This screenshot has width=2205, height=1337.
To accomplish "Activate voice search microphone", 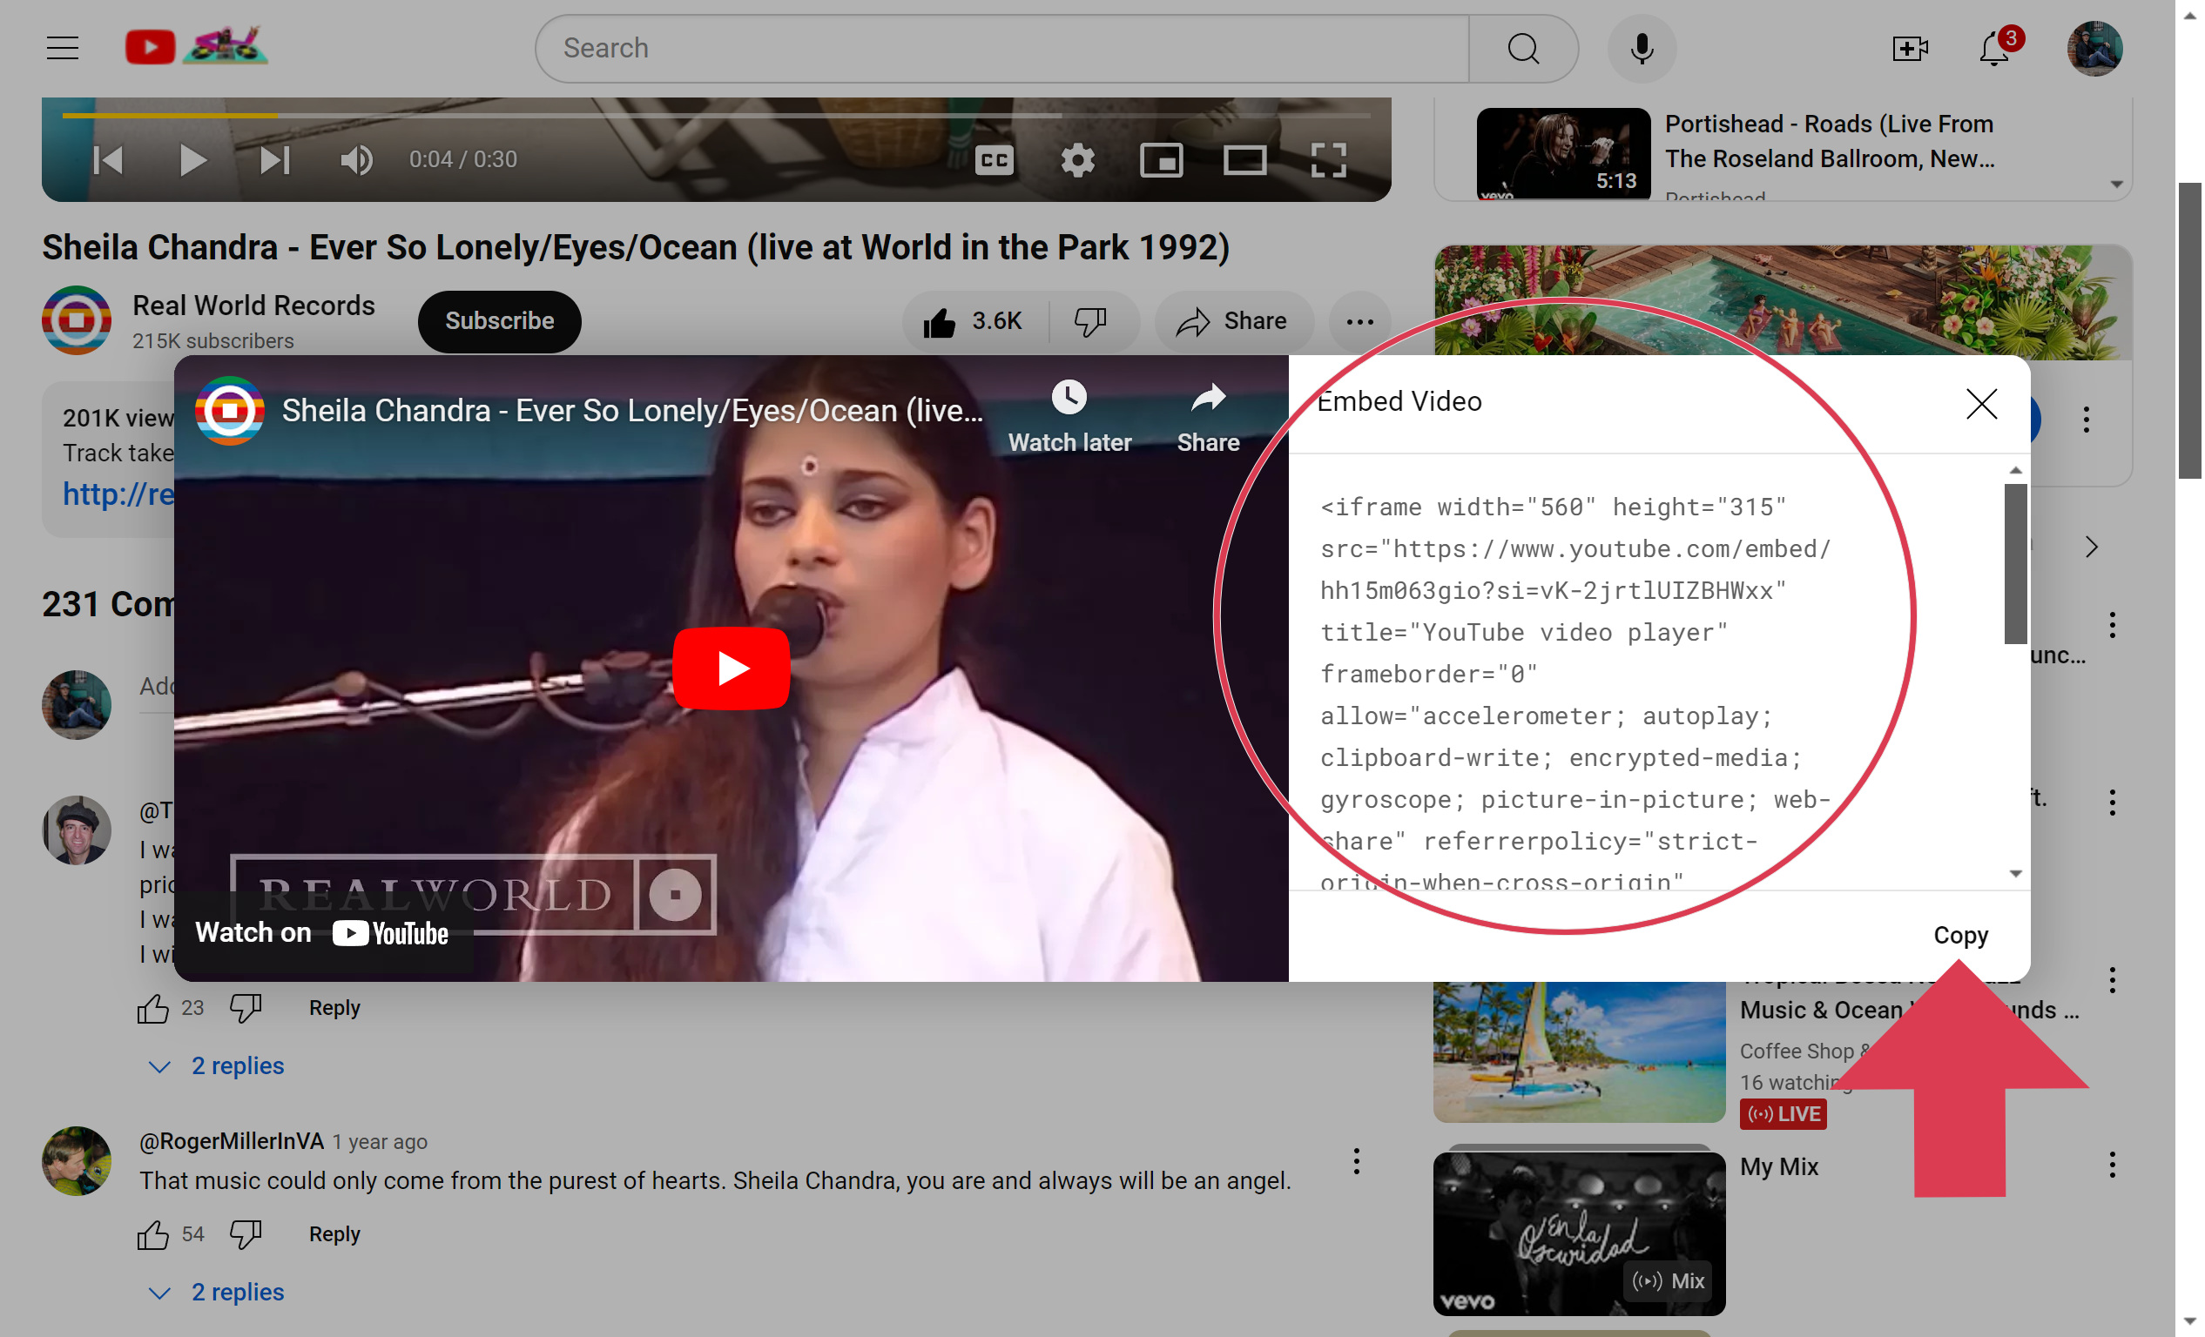I will point(1642,48).
